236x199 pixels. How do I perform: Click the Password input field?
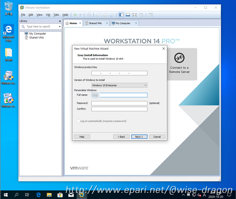click(119, 103)
